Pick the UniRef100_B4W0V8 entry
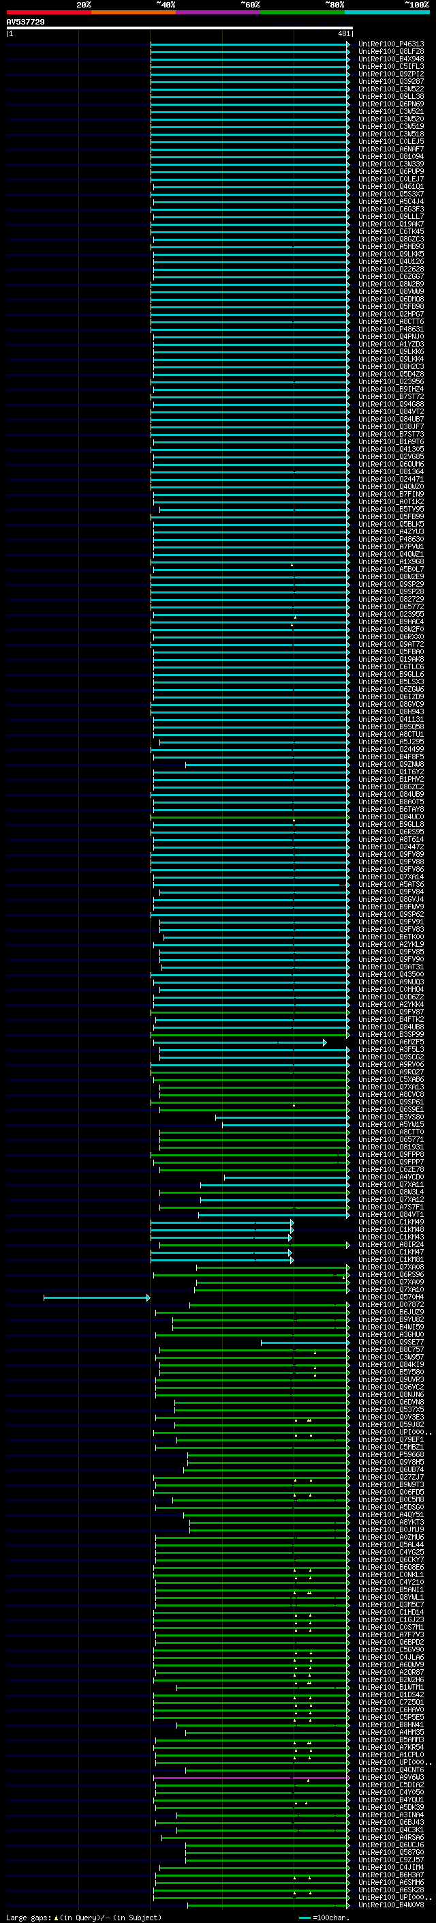Image resolution: width=436 pixels, height=1923 pixels. pyautogui.click(x=391, y=1905)
